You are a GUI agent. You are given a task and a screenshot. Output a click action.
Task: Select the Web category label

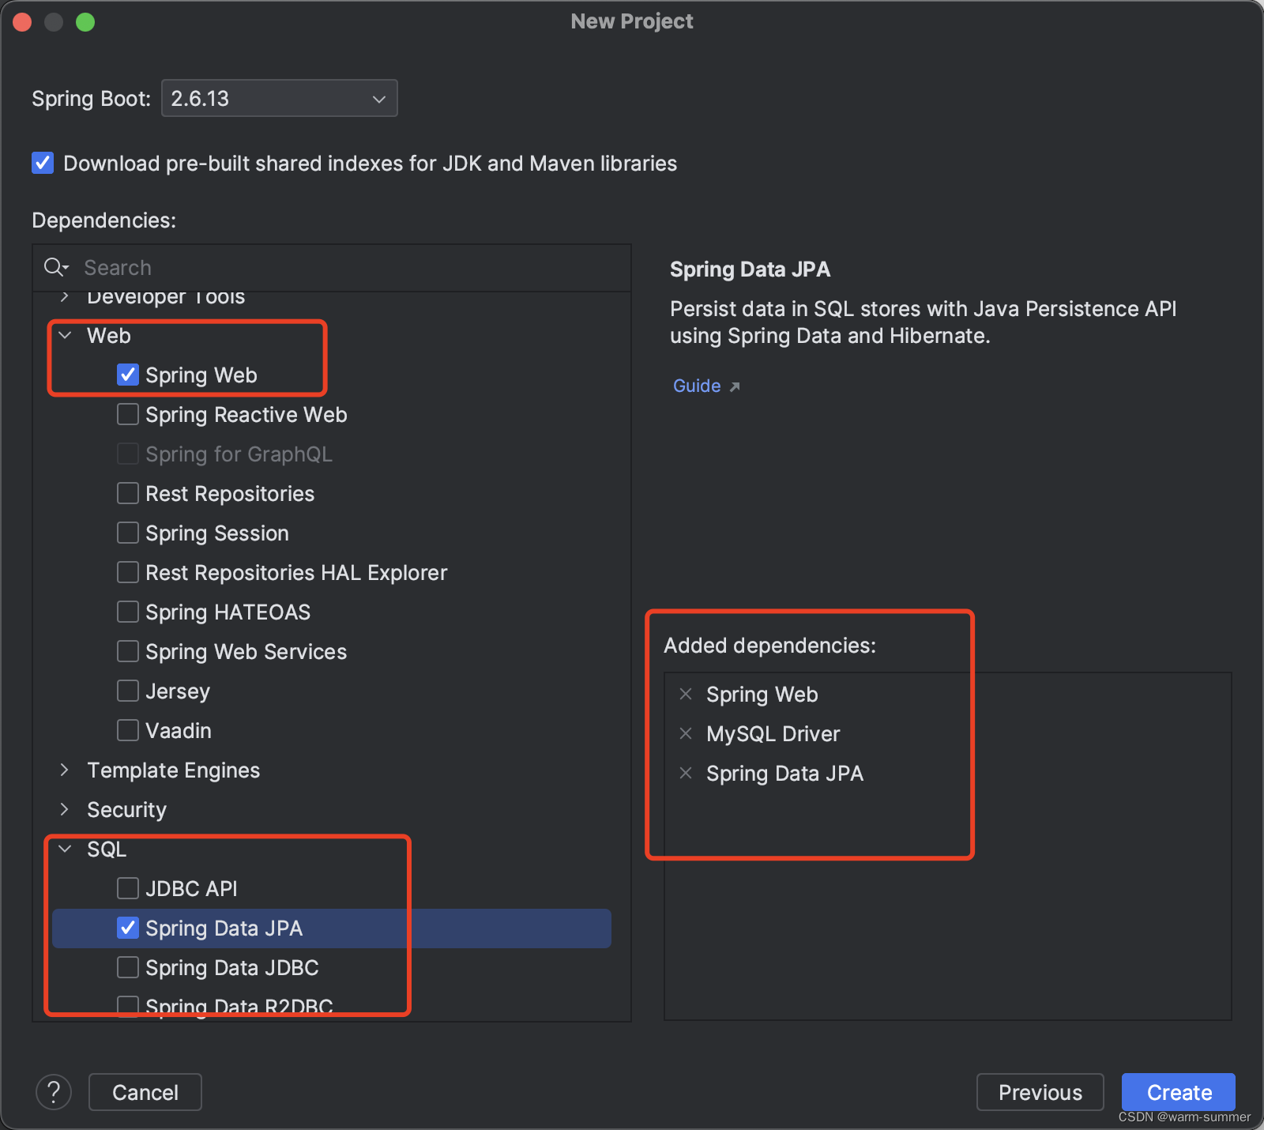(x=109, y=335)
